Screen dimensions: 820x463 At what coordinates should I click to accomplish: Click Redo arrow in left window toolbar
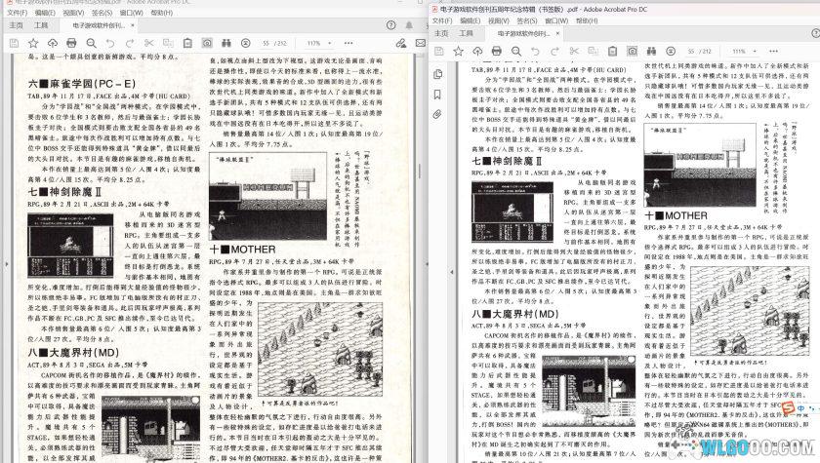tap(129, 43)
